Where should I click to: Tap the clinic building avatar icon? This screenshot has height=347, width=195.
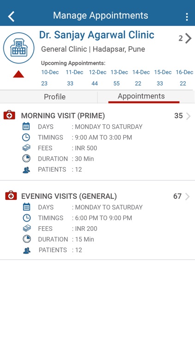pyautogui.click(x=19, y=48)
